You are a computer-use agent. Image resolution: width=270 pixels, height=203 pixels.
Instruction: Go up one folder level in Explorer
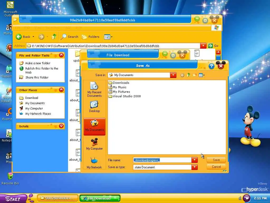(54, 36)
